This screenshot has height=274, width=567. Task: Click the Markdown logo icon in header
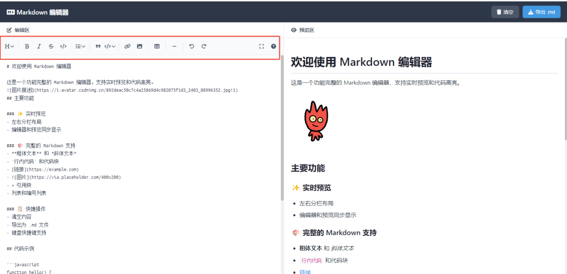pos(10,12)
